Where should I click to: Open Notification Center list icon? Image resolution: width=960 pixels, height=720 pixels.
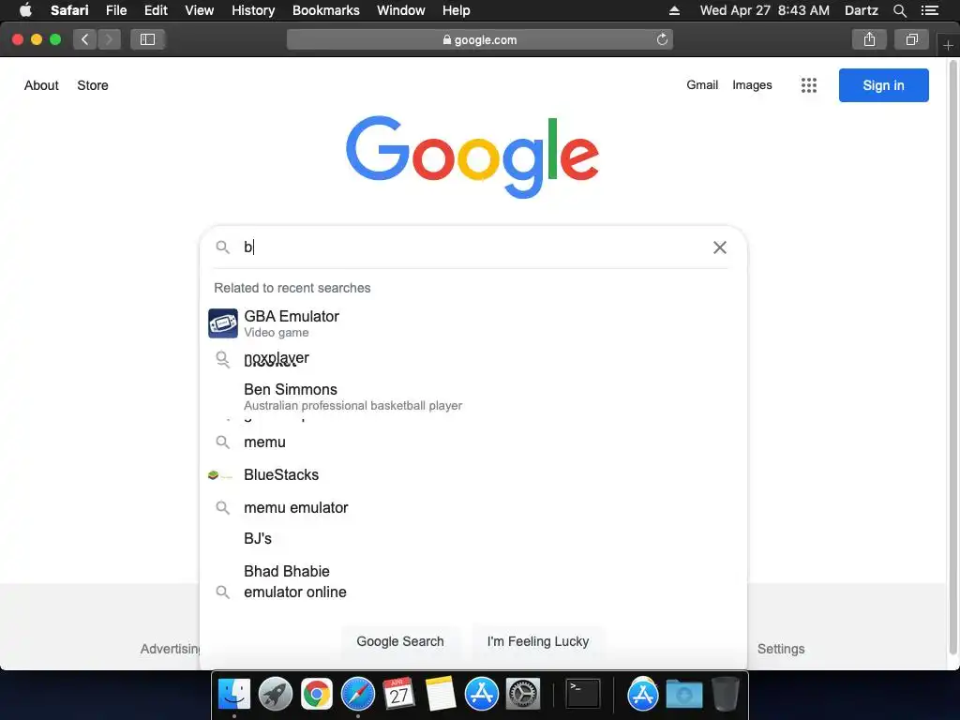tap(930, 10)
